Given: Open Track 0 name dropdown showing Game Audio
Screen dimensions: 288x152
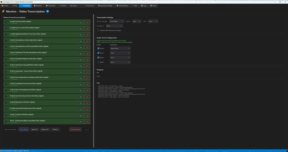Looking at the screenshot, I should point(120,48).
